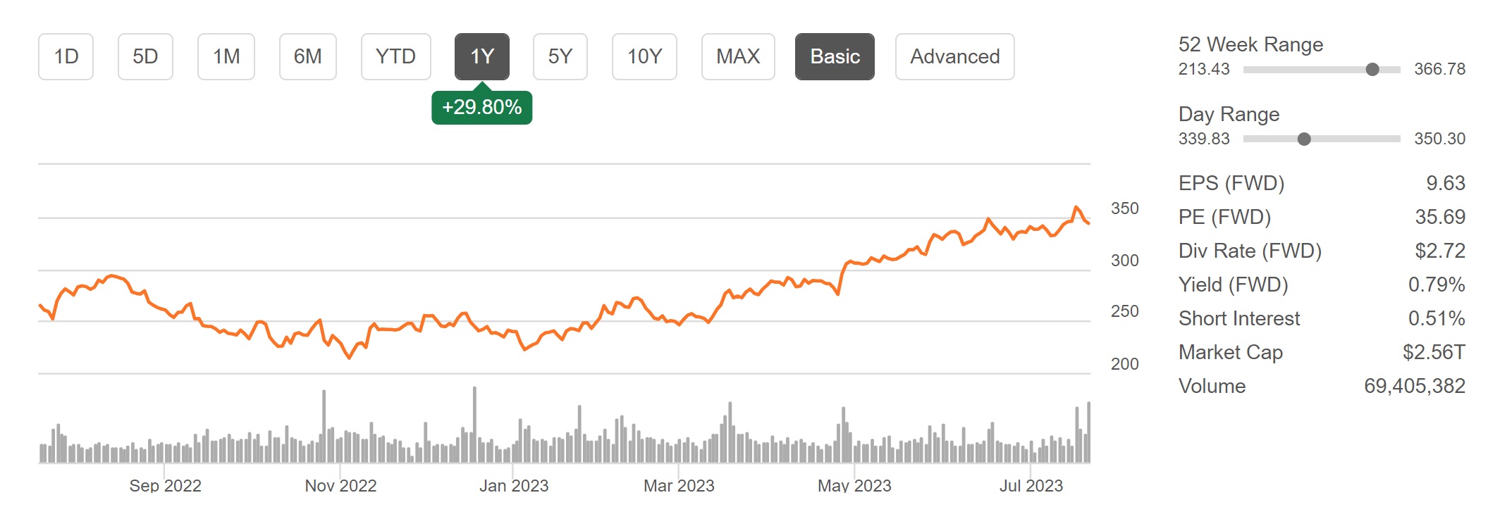Switch to Advanced chart mode
This screenshot has height=519, width=1500.
point(954,56)
